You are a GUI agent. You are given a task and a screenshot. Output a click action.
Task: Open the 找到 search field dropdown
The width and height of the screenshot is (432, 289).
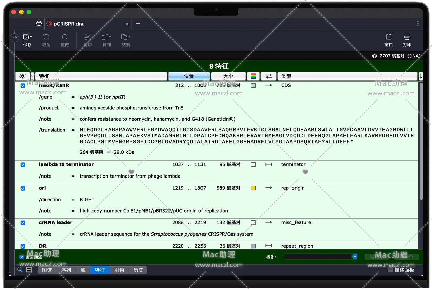coord(354,257)
